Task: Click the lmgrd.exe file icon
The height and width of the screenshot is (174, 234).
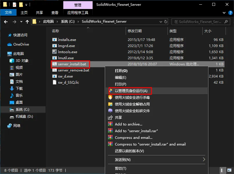Action: coord(55,46)
